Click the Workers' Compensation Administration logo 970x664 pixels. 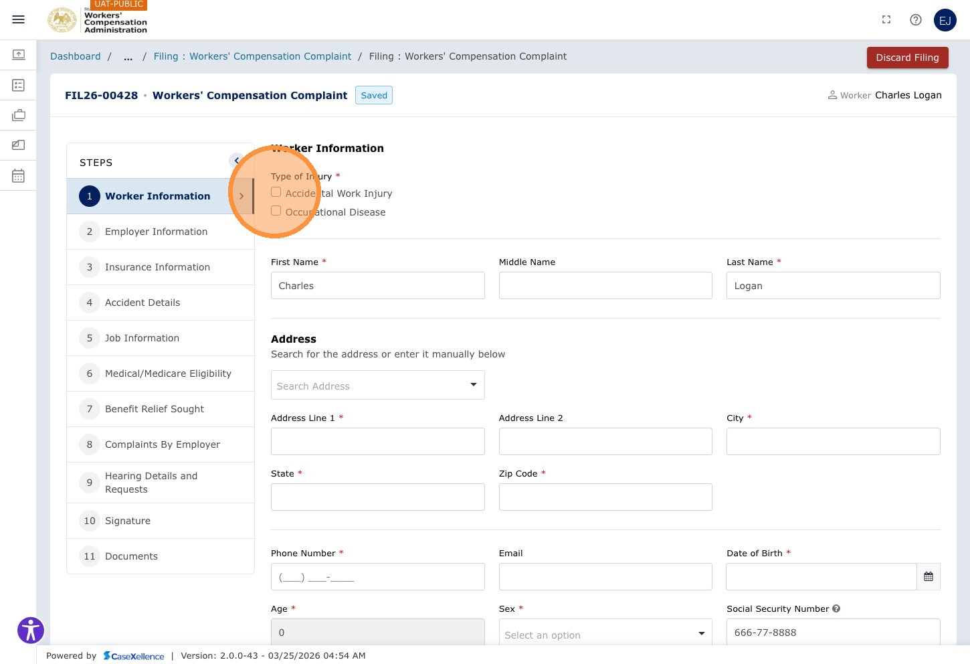pyautogui.click(x=98, y=19)
